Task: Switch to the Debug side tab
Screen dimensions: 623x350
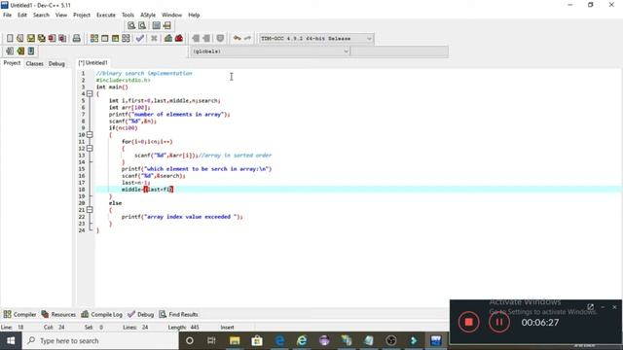Action: pos(56,63)
